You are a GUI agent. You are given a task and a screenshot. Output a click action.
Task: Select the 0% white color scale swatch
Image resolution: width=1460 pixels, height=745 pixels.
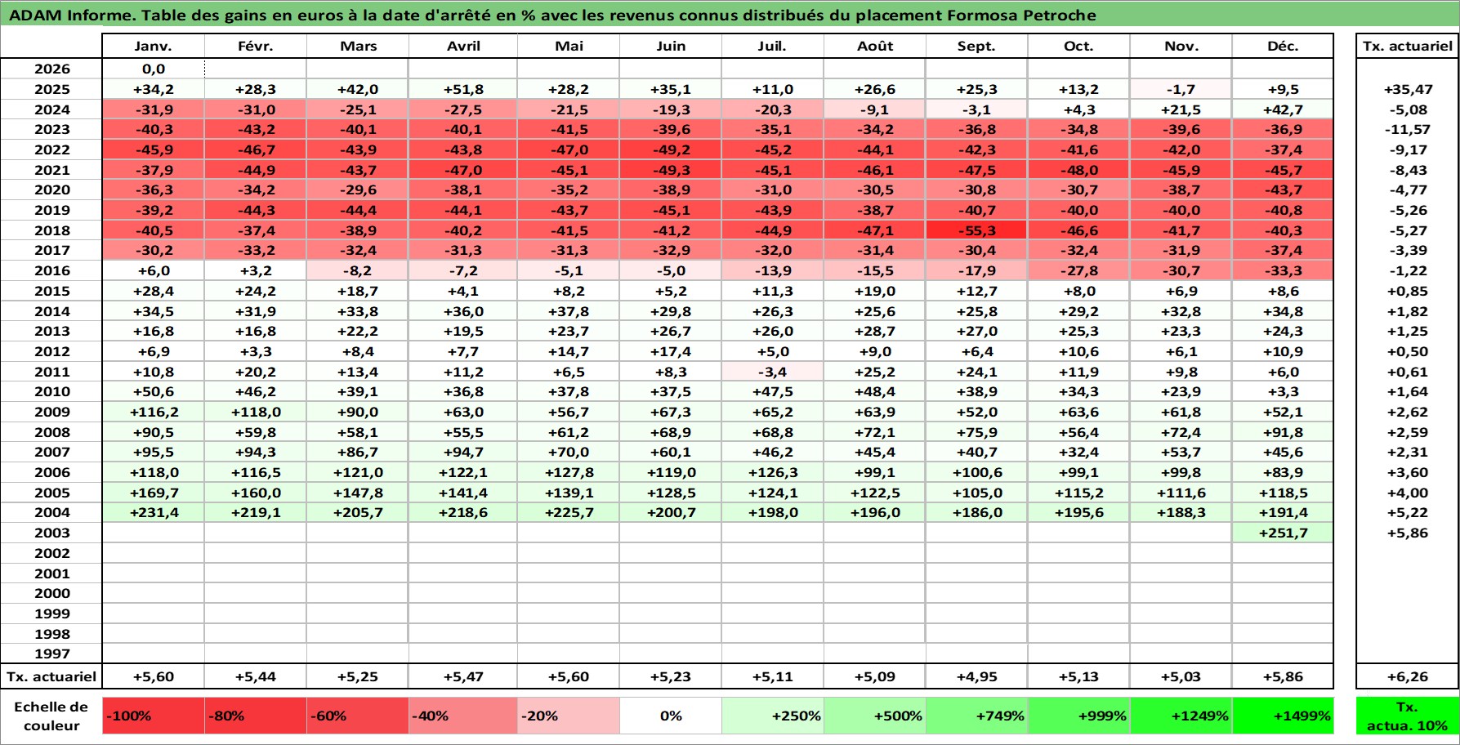[x=671, y=716]
